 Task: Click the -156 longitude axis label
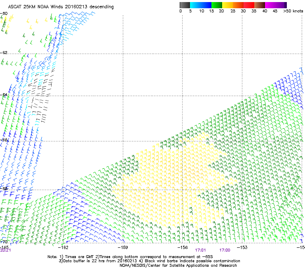click(x=183, y=247)
